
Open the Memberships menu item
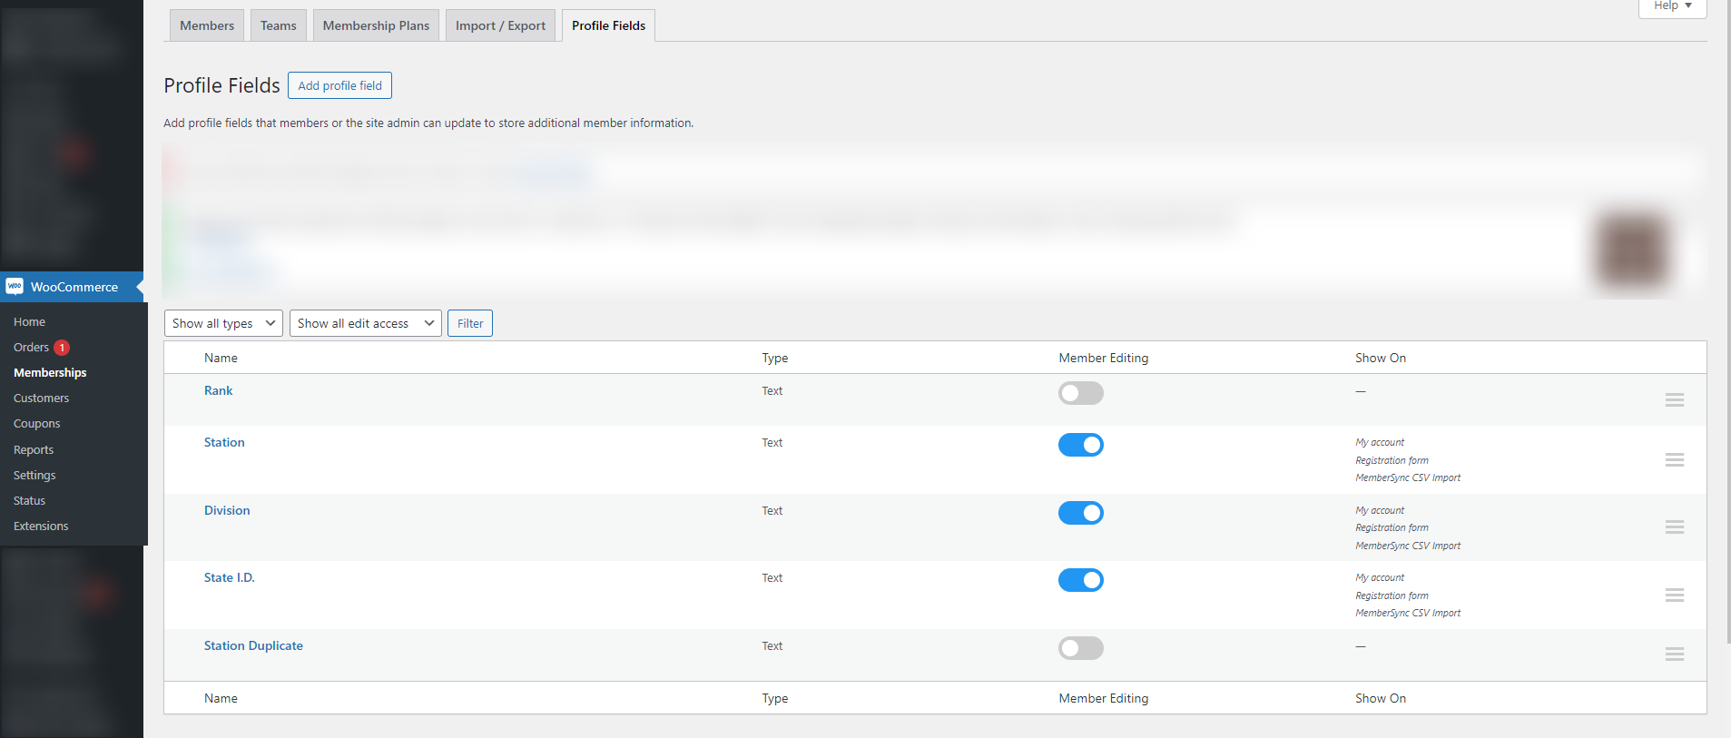(x=50, y=373)
